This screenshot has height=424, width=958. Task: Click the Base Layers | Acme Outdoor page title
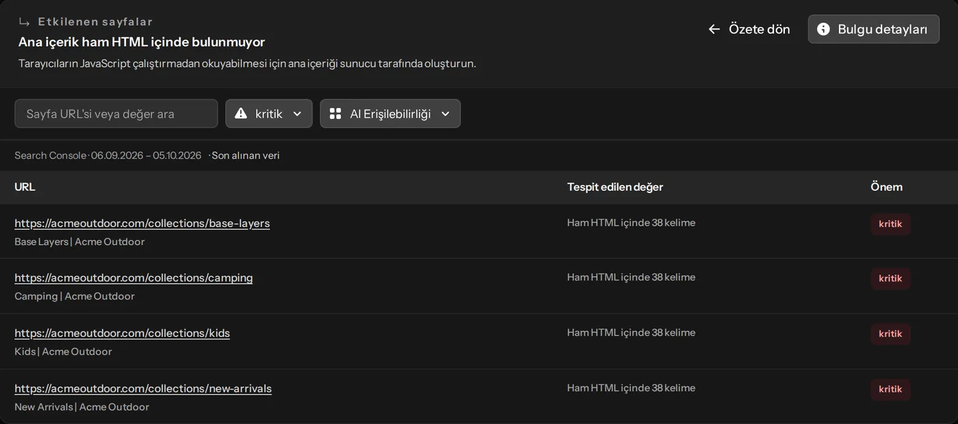pos(79,241)
